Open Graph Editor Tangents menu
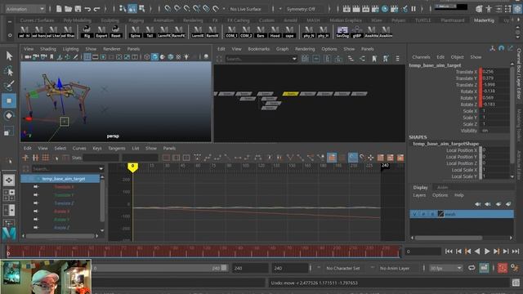The width and height of the screenshot is (523, 294). pos(116,148)
